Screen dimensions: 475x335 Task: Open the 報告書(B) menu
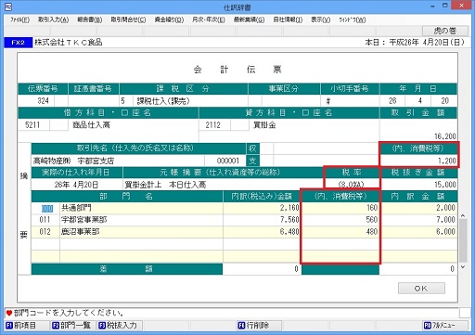point(90,19)
